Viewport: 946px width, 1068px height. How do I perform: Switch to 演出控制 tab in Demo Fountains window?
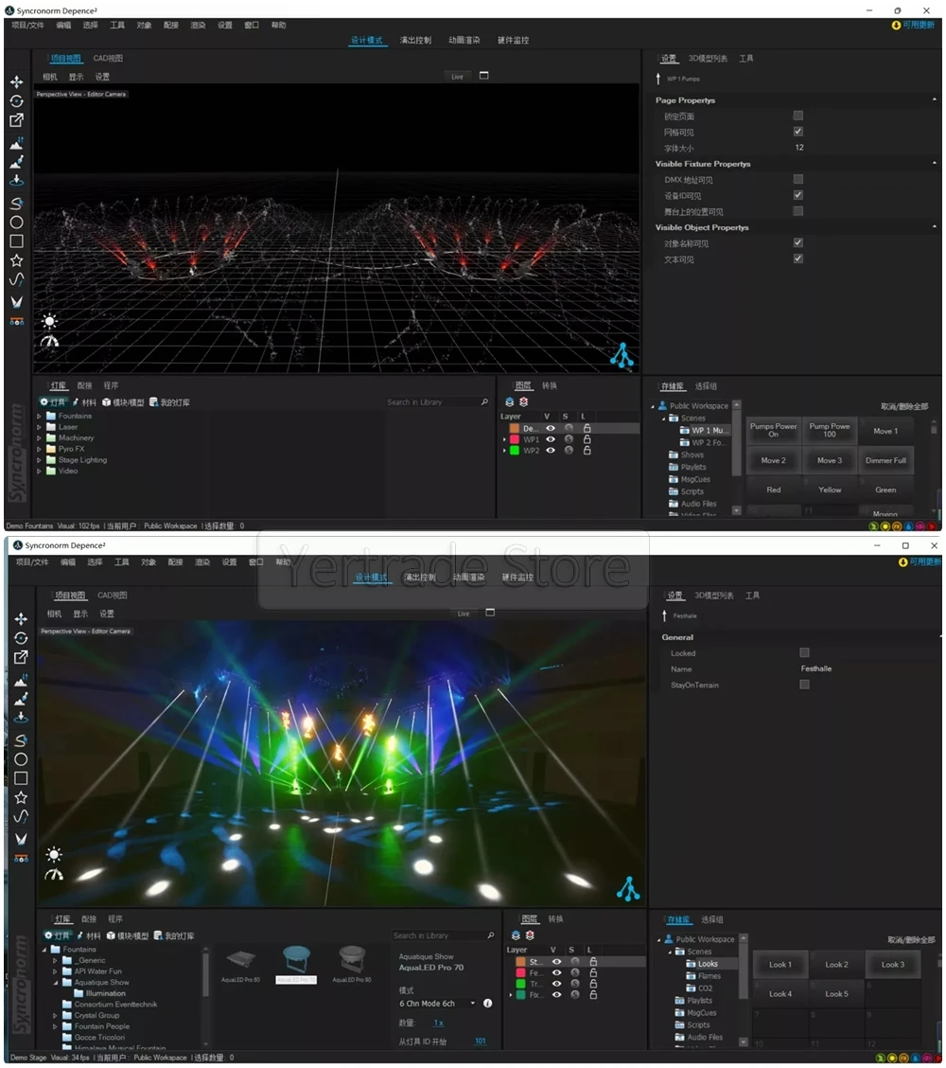tap(415, 40)
